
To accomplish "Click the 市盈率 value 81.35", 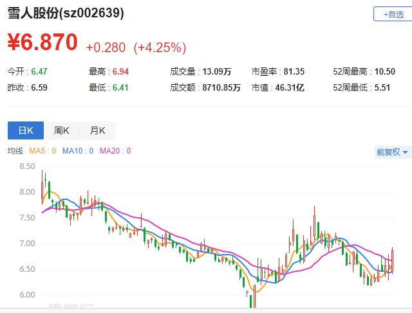I will coord(294,71).
